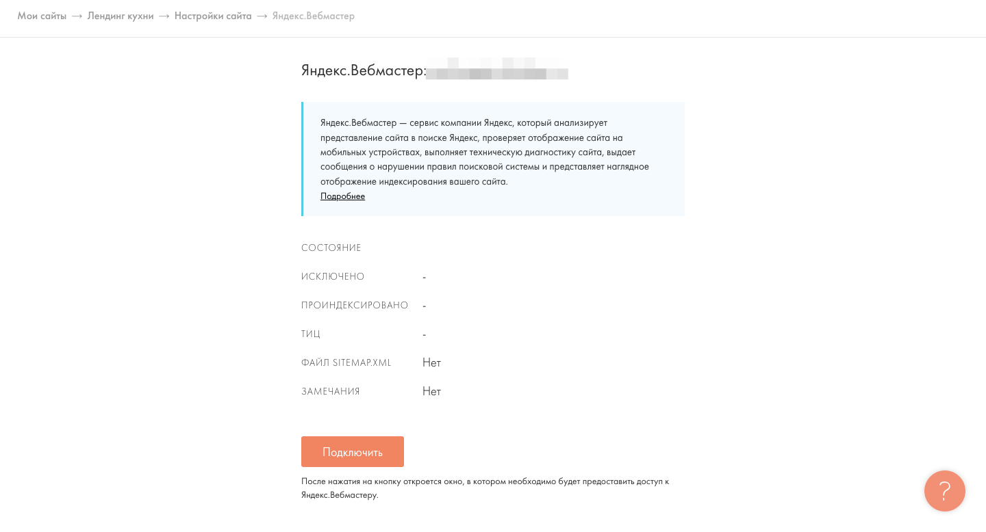Click the ТИЦ row dash value

[425, 334]
